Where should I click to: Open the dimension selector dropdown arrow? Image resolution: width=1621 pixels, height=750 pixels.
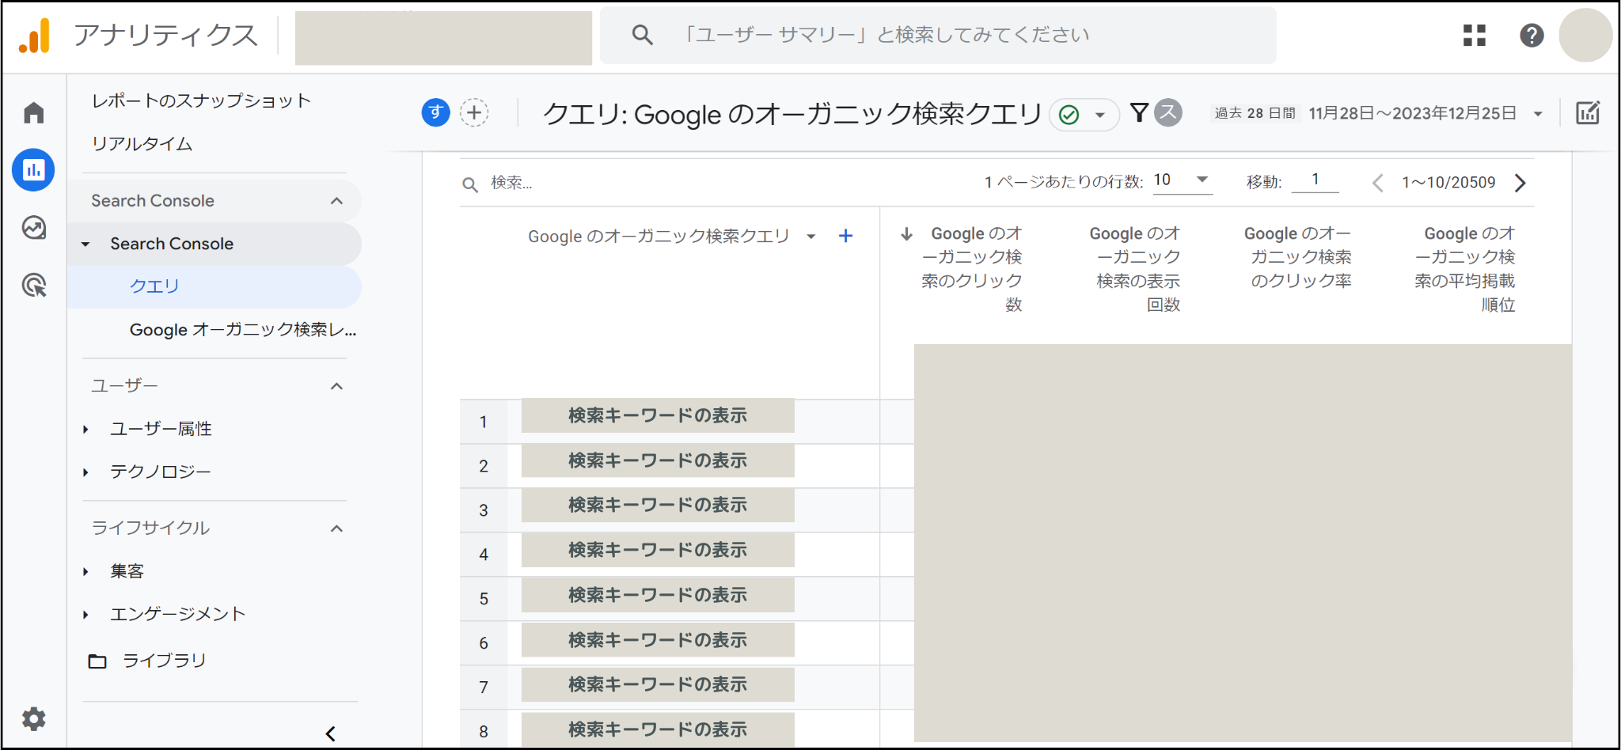pyautogui.click(x=810, y=237)
